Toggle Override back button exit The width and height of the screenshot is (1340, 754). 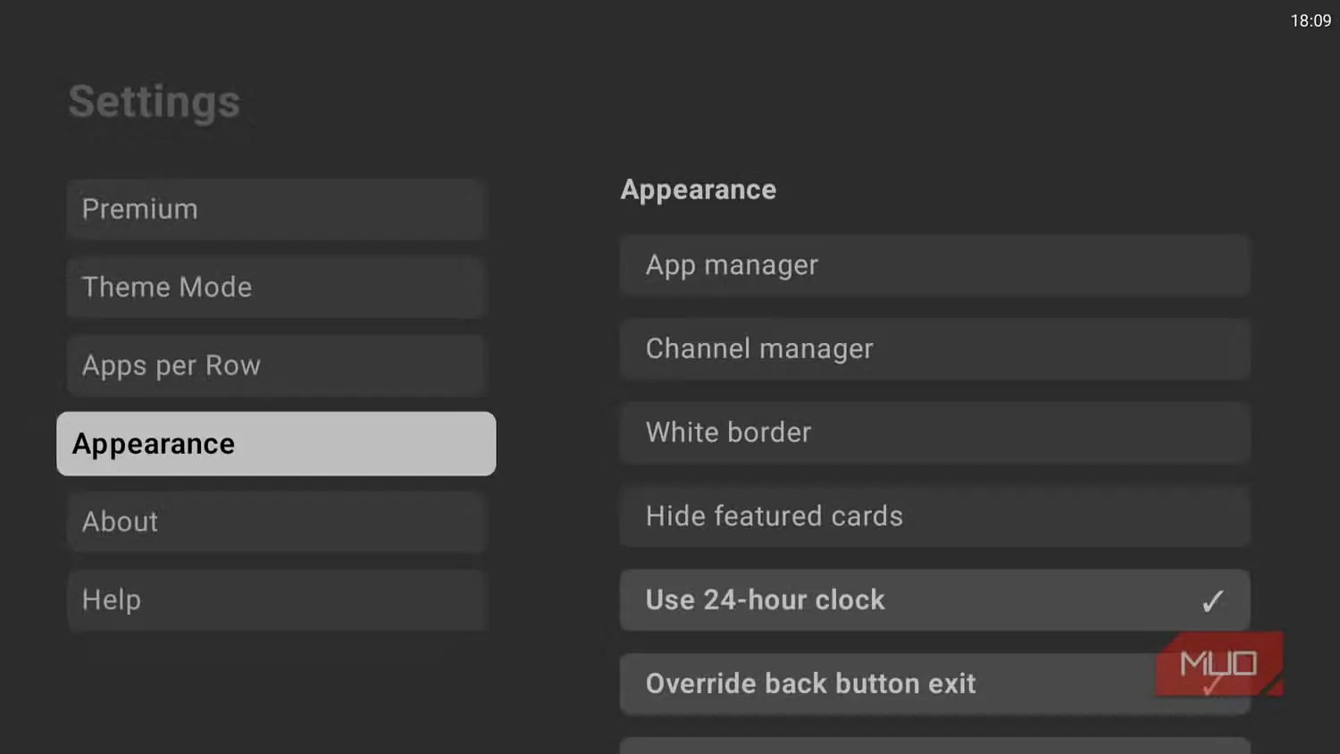pyautogui.click(x=934, y=683)
